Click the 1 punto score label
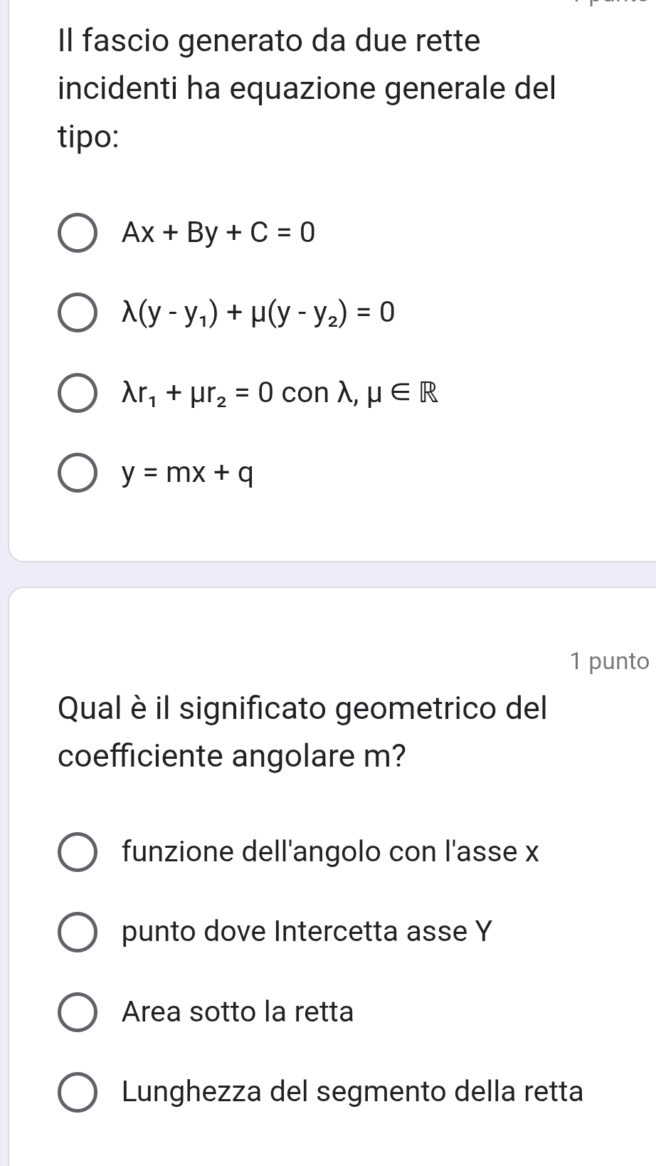This screenshot has height=1166, width=656. (x=609, y=661)
